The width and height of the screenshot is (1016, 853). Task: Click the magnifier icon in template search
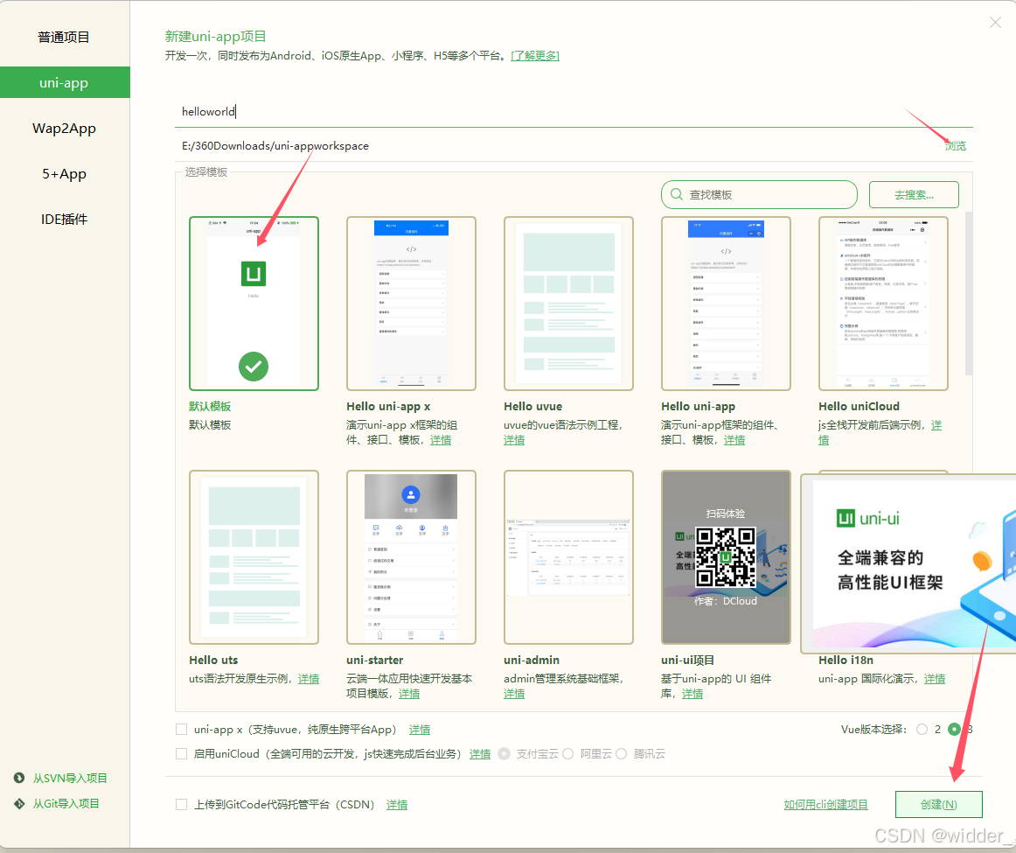[x=677, y=194]
